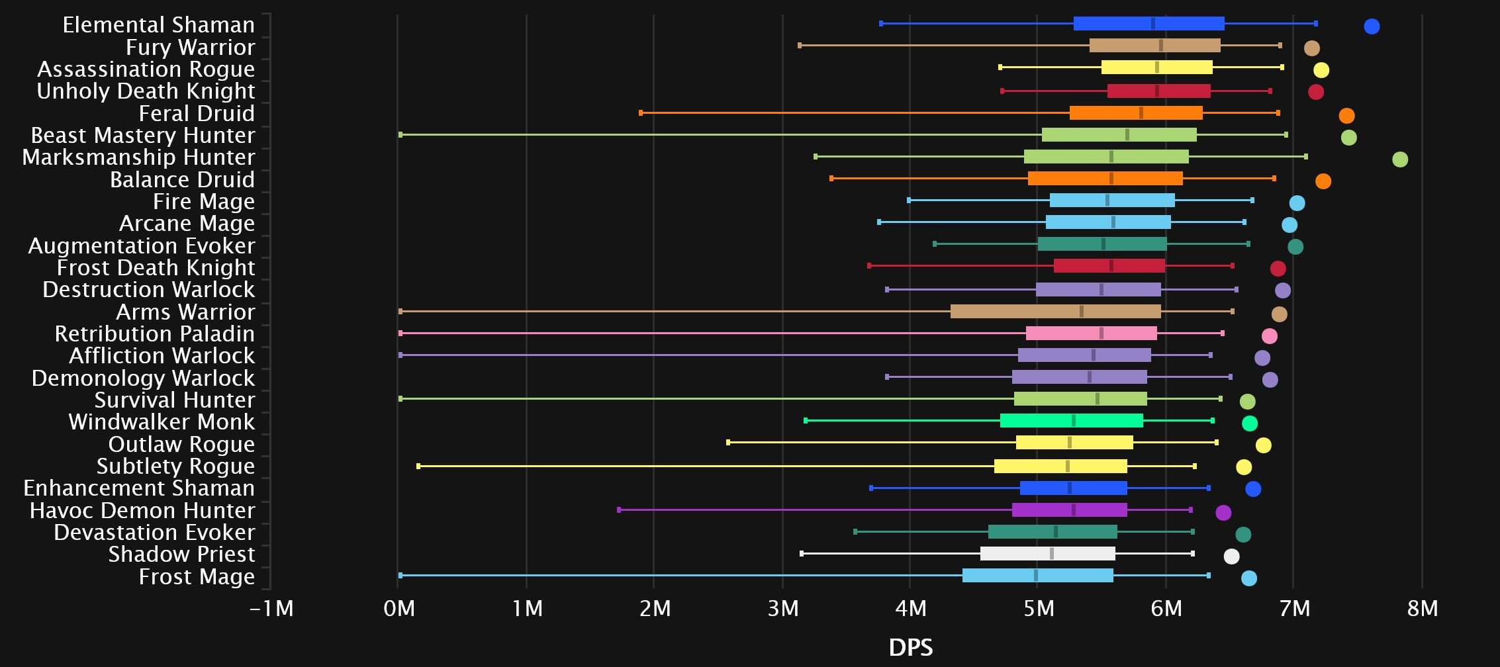This screenshot has width=1500, height=667.
Task: Click the Shadow Priest white box
Action: (1048, 554)
